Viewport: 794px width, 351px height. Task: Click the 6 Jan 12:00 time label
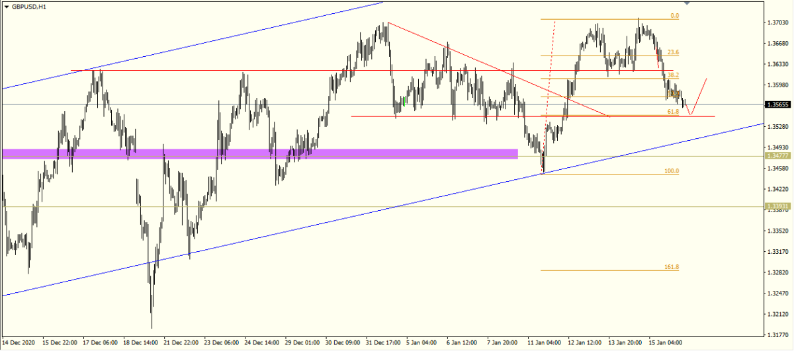(463, 343)
